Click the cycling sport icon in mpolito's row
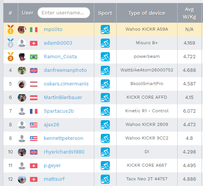This screenshot has width=203, height=186. 105,29
